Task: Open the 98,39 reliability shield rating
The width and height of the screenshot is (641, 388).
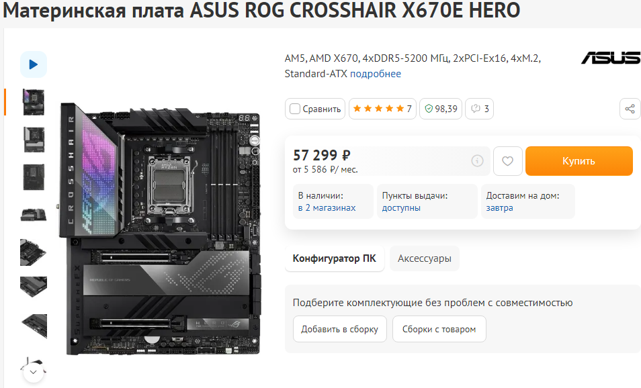Action: tap(441, 109)
